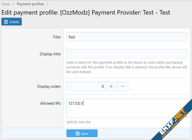Click the chevron arrow after Setup breadcrumb
Image resolution: width=192 pixels, height=140 pixels.
click(x=13, y=4)
